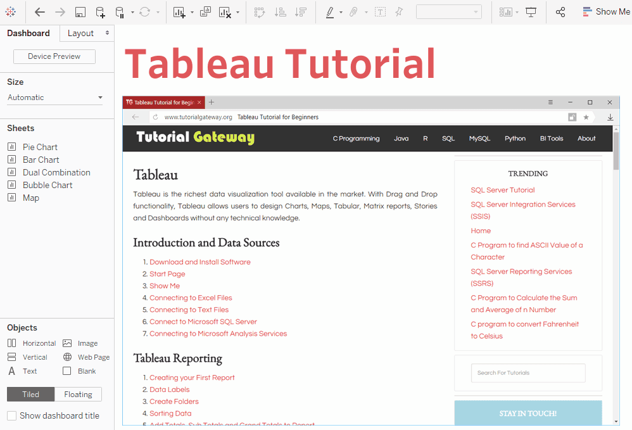Click the Text object

(x=22, y=370)
